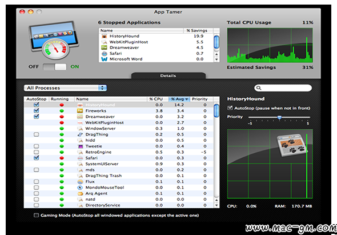Sort by the % Avg column arrow
This screenshot has width=337, height=235.
coord(187,99)
